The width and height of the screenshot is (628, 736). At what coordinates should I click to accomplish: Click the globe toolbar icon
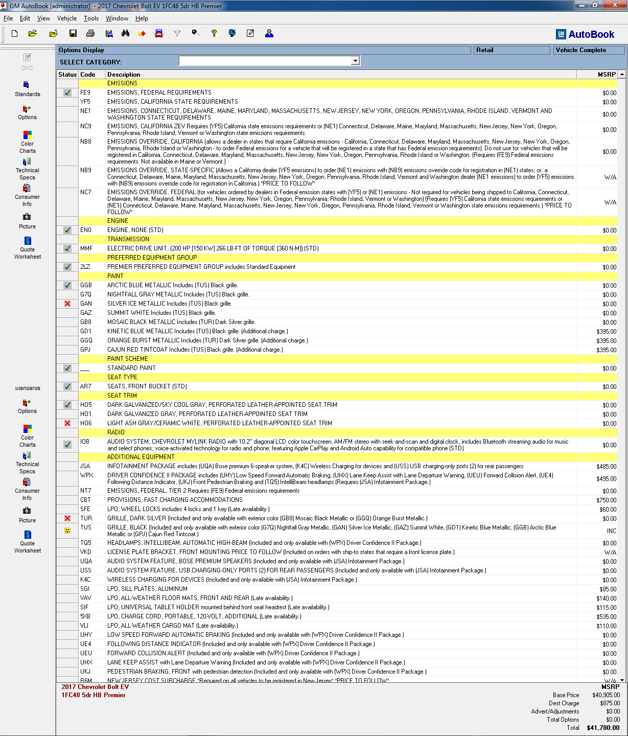(232, 34)
